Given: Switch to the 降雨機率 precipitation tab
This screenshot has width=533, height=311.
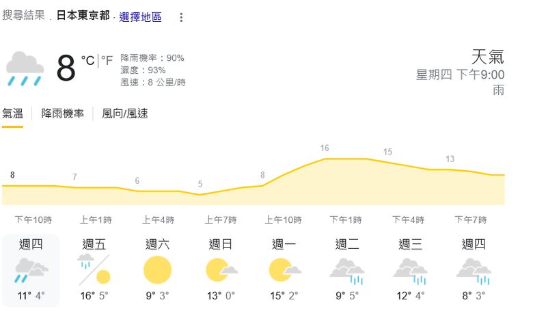Looking at the screenshot, I should click(x=63, y=113).
